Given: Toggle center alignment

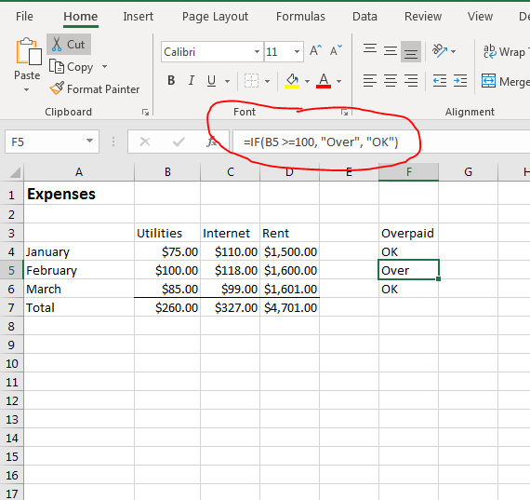Looking at the screenshot, I should [391, 81].
